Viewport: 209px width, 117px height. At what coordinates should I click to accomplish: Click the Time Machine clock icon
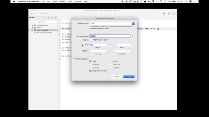coord(126,1)
